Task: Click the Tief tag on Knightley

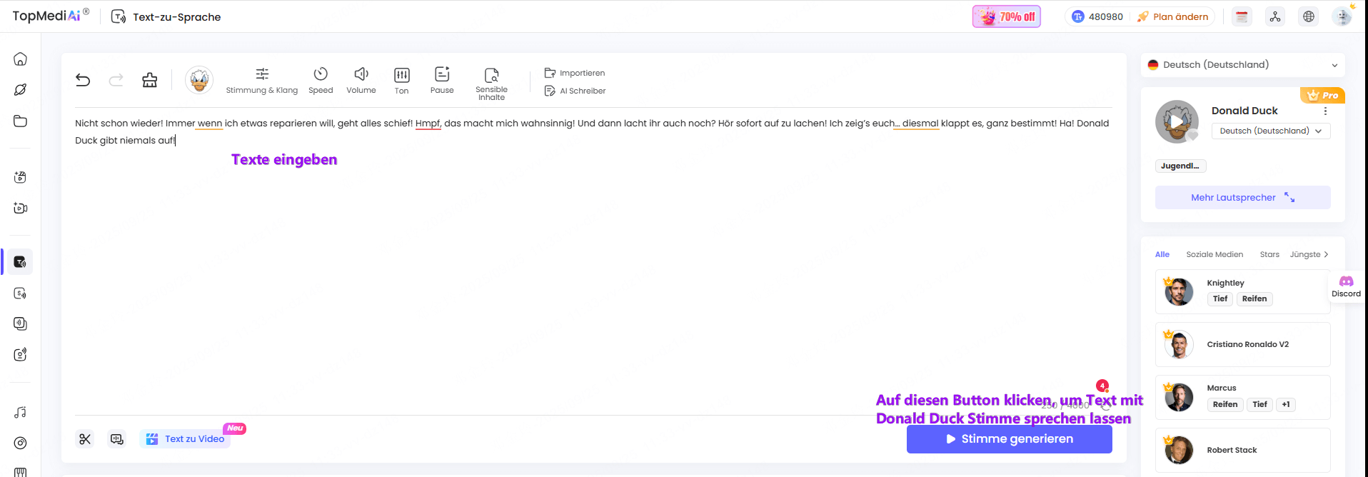Action: coord(1220,299)
